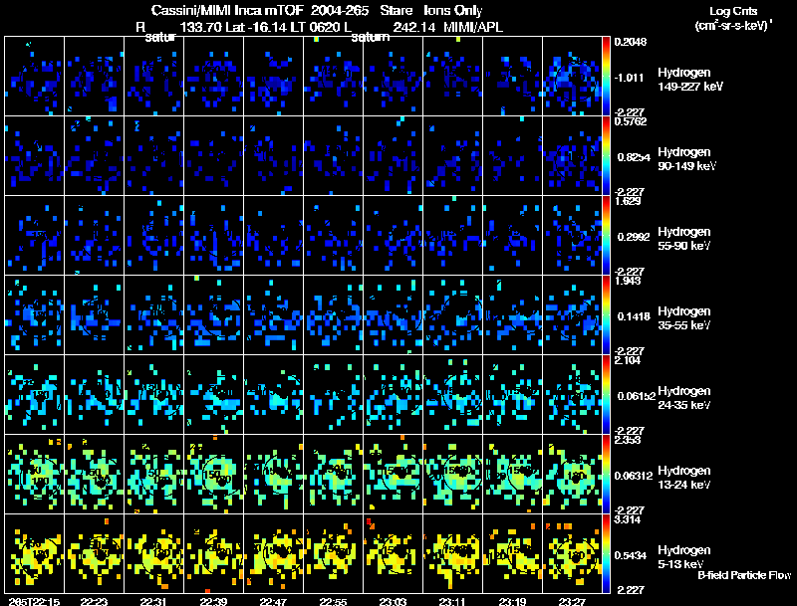Click the 'Log Cnts' colorbar heading
The width and height of the screenshot is (797, 606).
pyautogui.click(x=733, y=11)
